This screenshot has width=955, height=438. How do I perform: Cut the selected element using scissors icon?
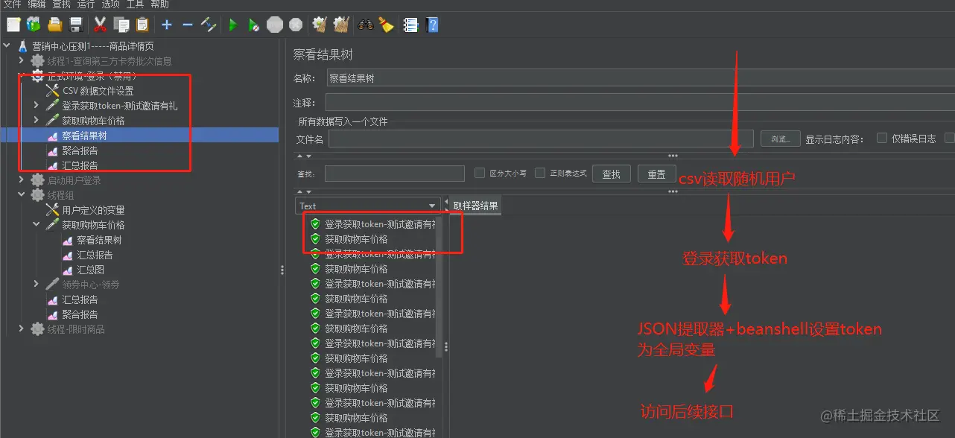[x=100, y=25]
